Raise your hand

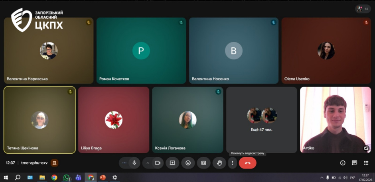click(219, 163)
